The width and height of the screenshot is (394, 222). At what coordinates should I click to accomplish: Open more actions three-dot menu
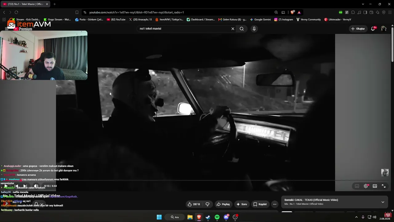point(275,204)
